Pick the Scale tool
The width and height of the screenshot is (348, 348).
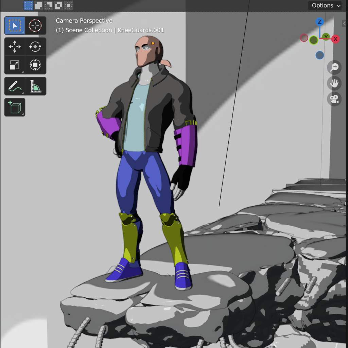point(15,65)
